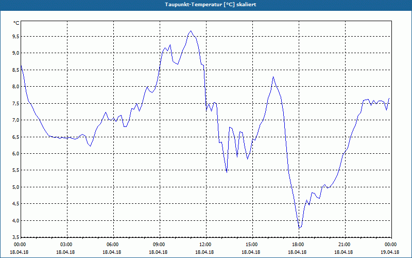Click the 8,5 y-axis value
The image size is (412, 258).
[x=16, y=70]
